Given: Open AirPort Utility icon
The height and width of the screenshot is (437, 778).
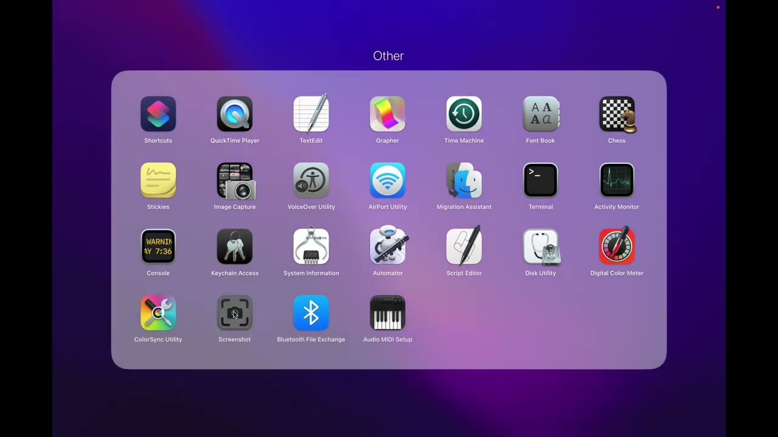Looking at the screenshot, I should click(388, 180).
